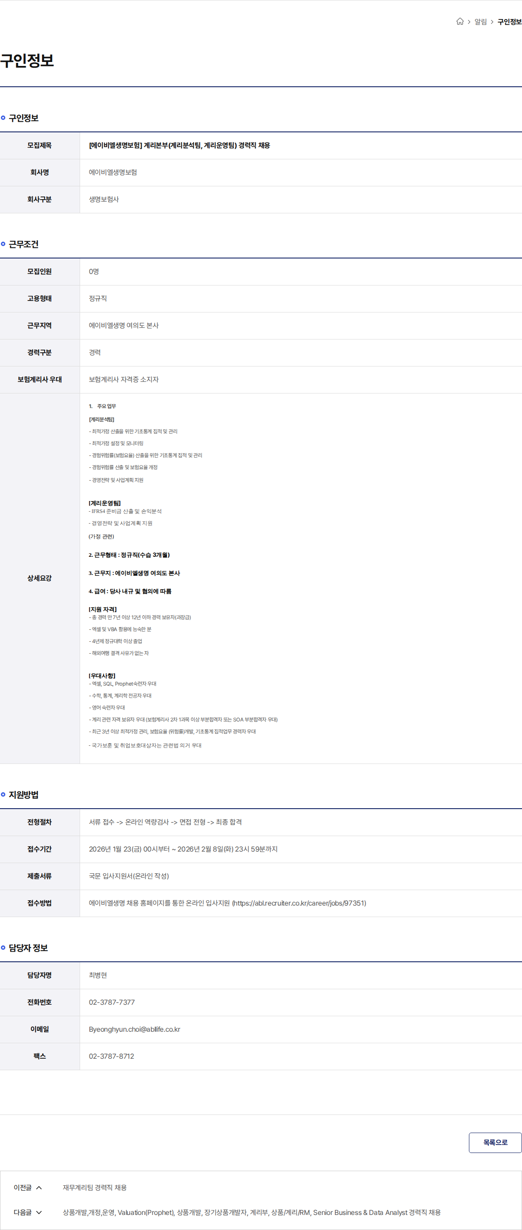This screenshot has height=1230, width=522.
Task: Click the abl.recruiter.co.kr application URL text
Action: click(x=299, y=903)
